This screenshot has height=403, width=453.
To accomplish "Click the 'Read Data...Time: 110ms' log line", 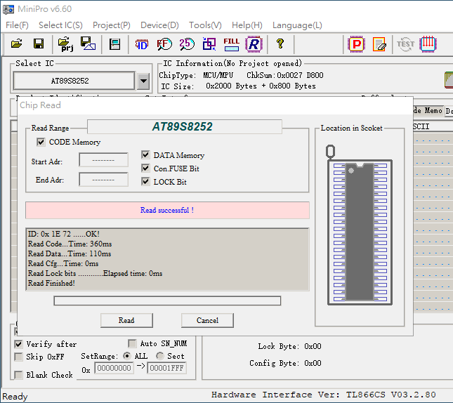I will [x=70, y=253].
